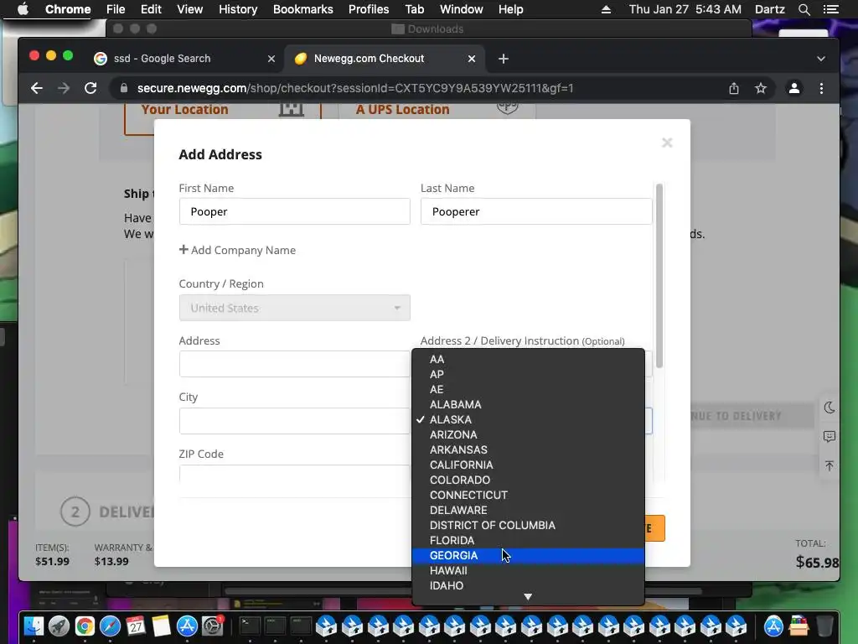Viewport: 858px width, 644px height.
Task: Click the back-to-top arrow icon
Action: click(x=830, y=465)
